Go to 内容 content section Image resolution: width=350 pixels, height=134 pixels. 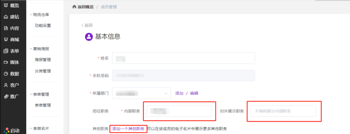point(11,28)
